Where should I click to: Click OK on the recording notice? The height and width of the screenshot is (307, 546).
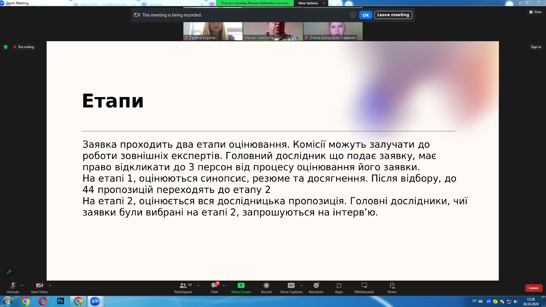(x=365, y=15)
